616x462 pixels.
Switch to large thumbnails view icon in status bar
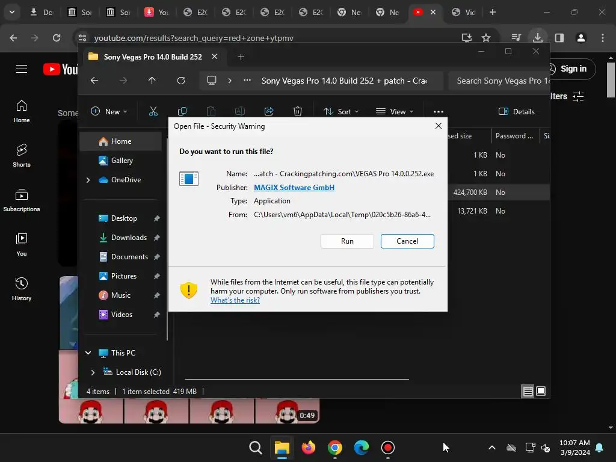(x=541, y=391)
